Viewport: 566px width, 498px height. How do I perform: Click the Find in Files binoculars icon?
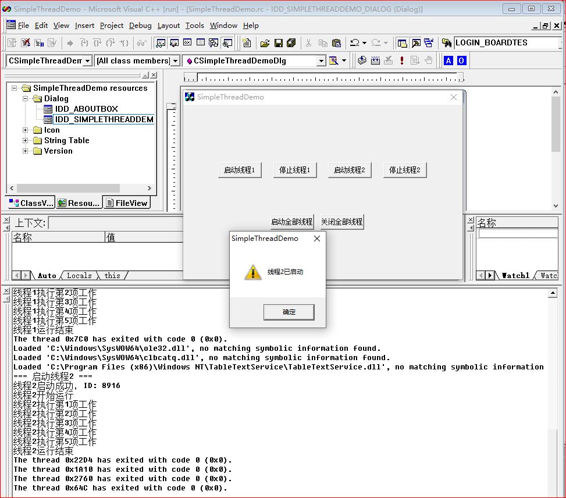click(x=447, y=43)
